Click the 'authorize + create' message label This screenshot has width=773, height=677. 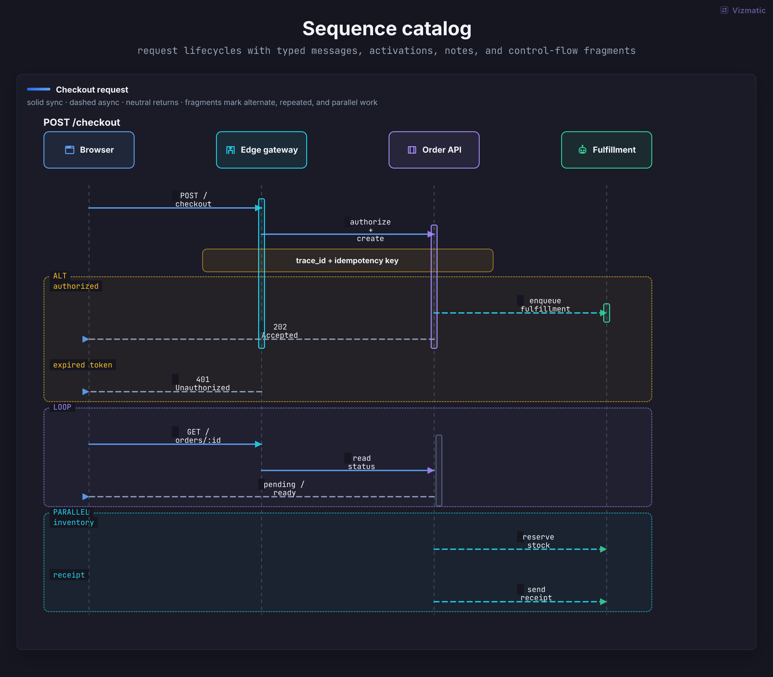click(370, 230)
